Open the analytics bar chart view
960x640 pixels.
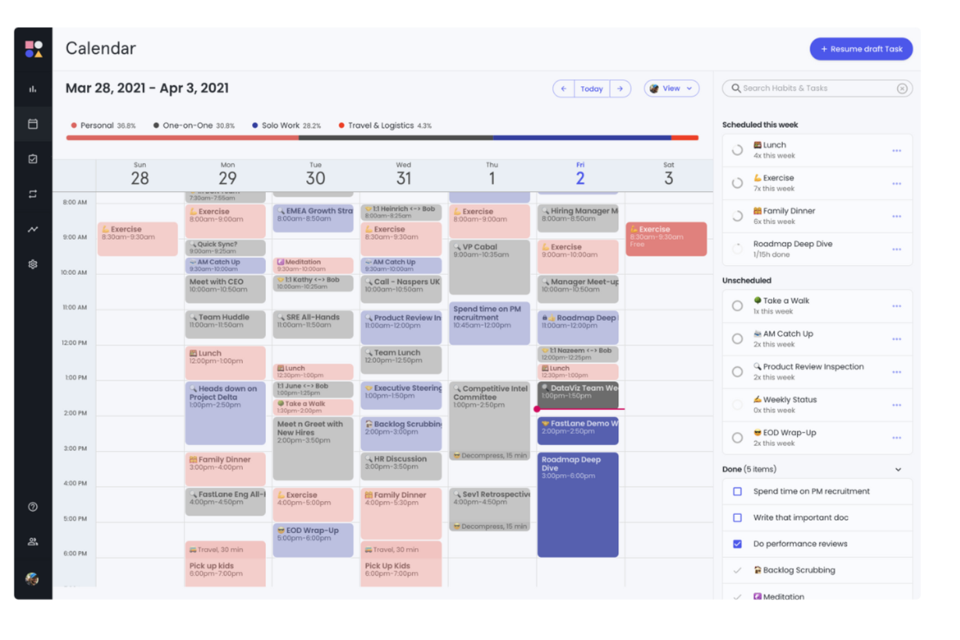pos(32,89)
